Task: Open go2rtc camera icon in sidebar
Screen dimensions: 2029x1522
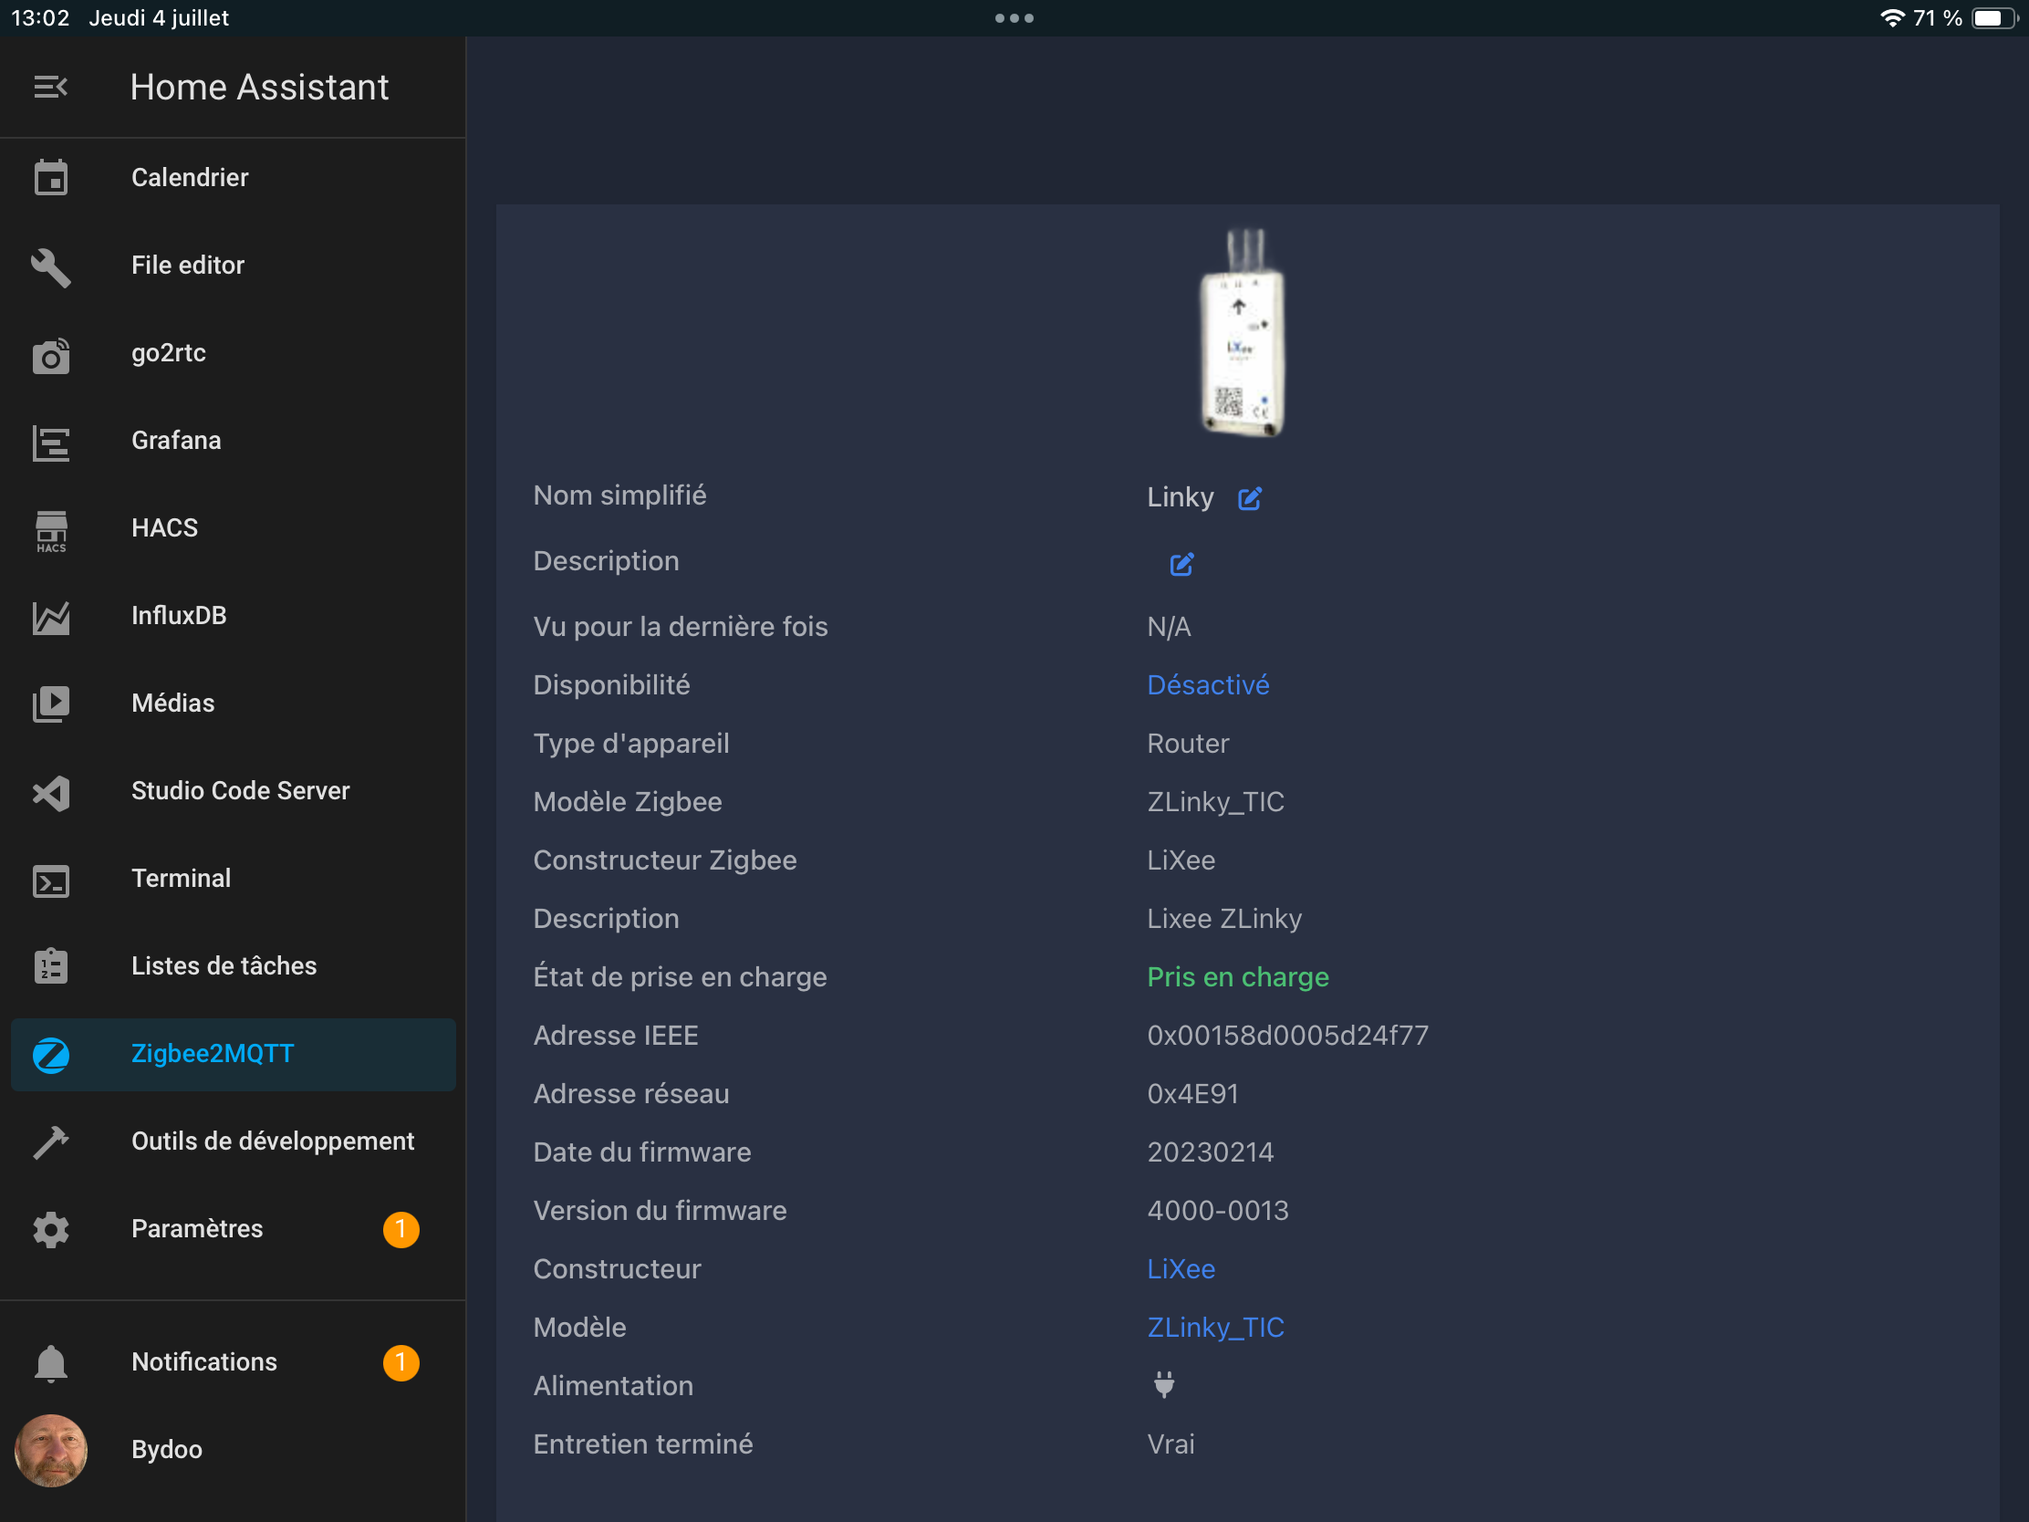Action: [50, 354]
